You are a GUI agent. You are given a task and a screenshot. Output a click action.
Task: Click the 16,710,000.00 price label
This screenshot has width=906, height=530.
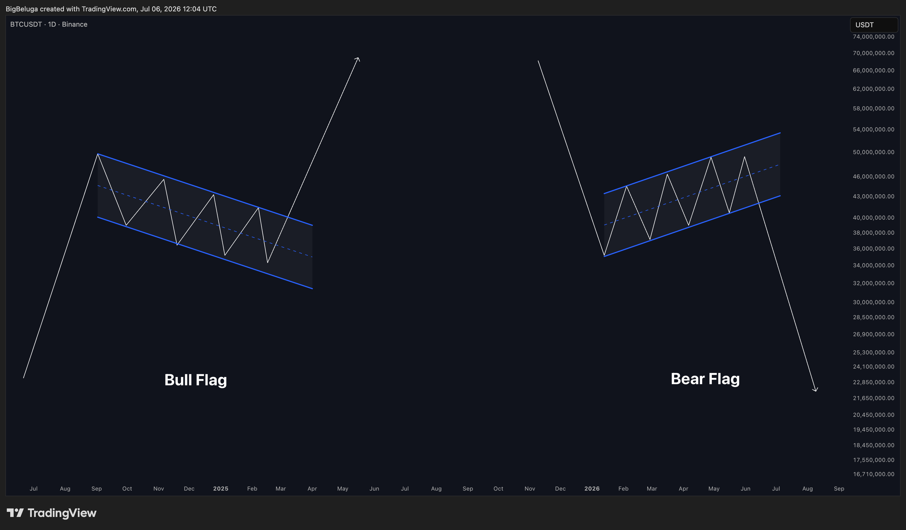coord(873,474)
